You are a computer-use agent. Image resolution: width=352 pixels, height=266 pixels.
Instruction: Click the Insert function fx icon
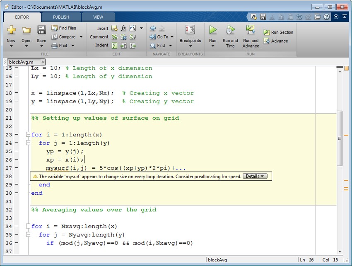tap(123, 28)
